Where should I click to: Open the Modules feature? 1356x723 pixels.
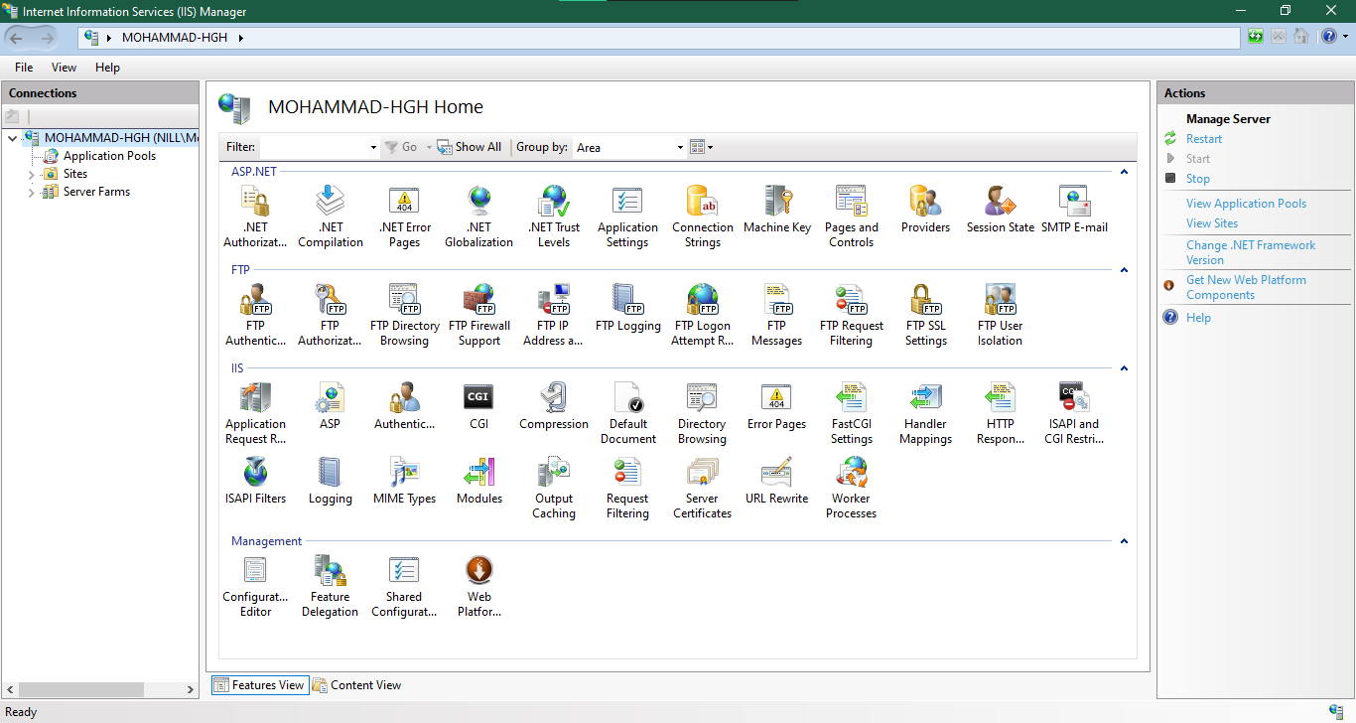479,481
